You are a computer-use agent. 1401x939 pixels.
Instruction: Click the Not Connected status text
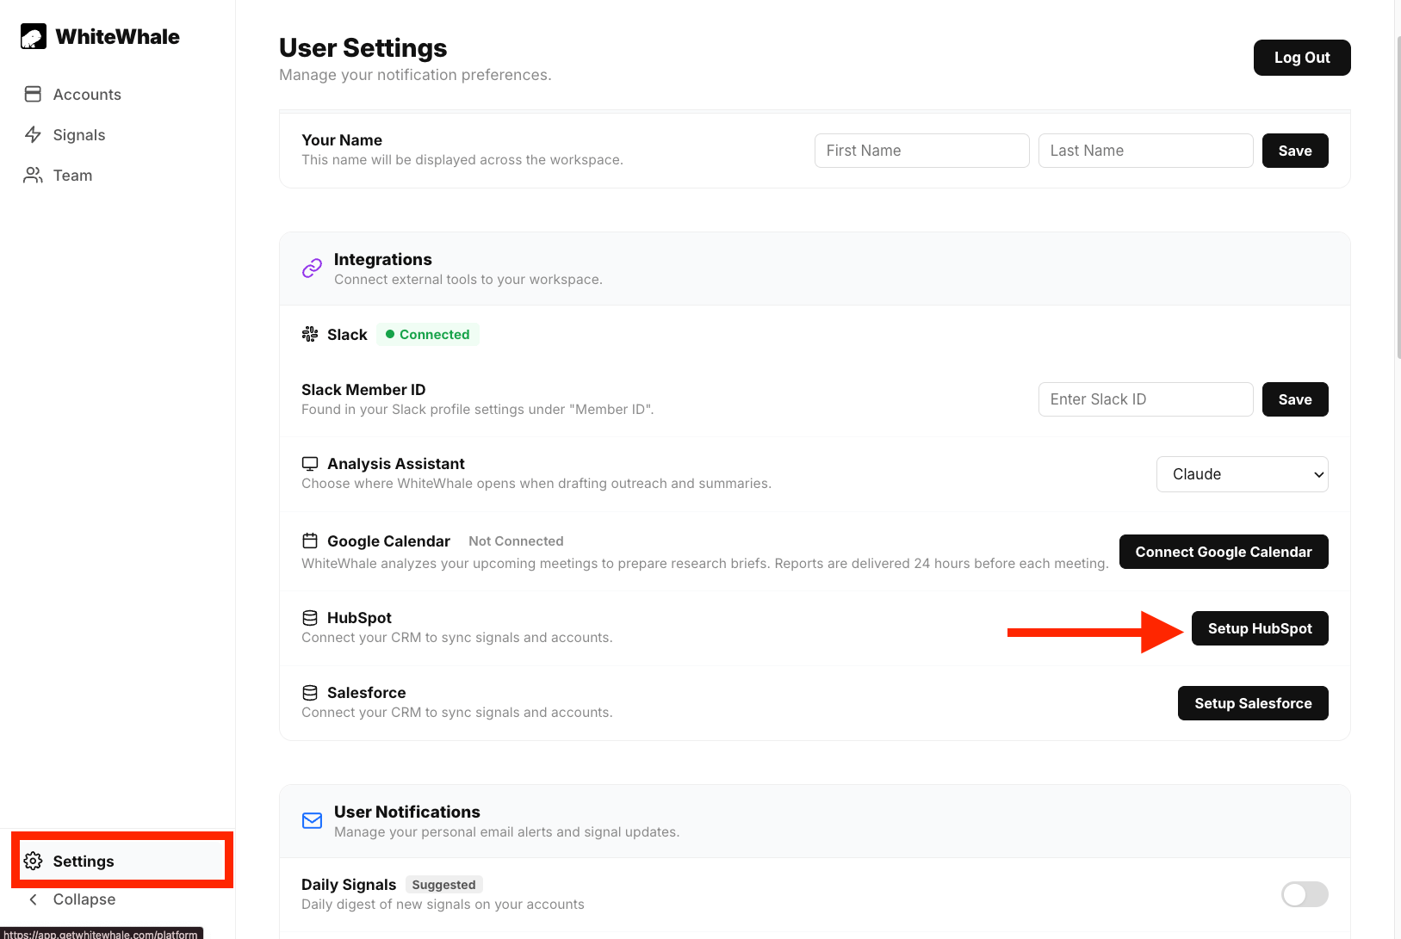click(516, 541)
